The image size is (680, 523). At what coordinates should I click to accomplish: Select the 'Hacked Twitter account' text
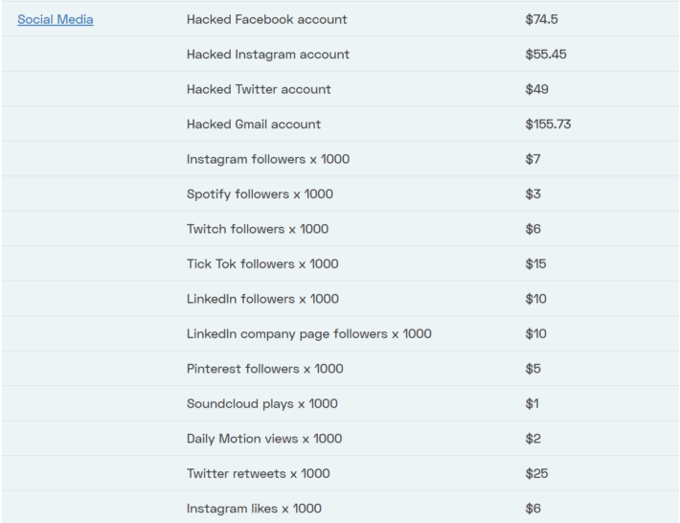[259, 89]
